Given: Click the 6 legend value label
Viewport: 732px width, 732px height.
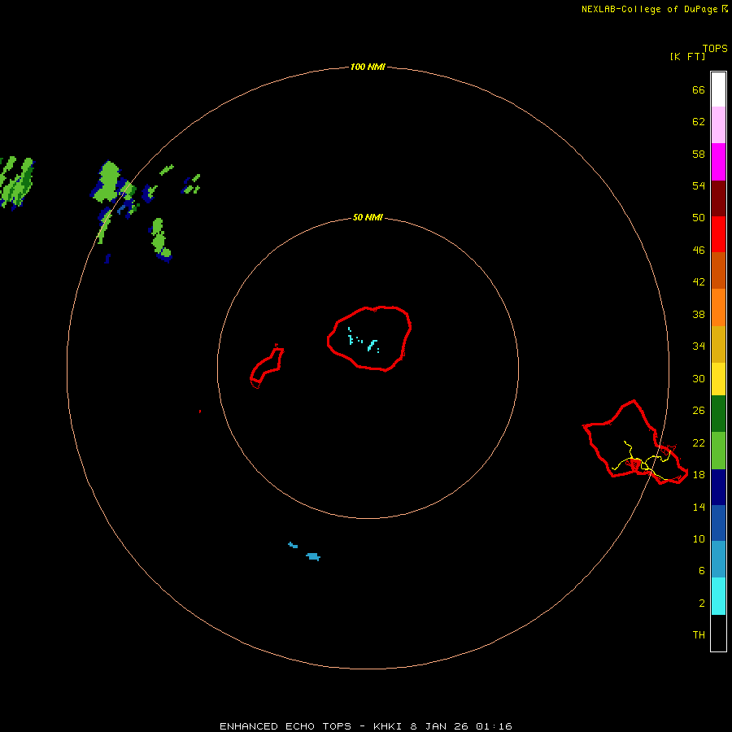Looking at the screenshot, I should tap(701, 571).
